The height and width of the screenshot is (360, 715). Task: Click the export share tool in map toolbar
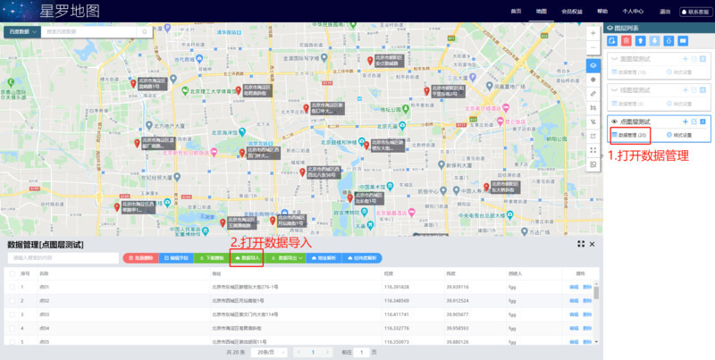coord(593,136)
